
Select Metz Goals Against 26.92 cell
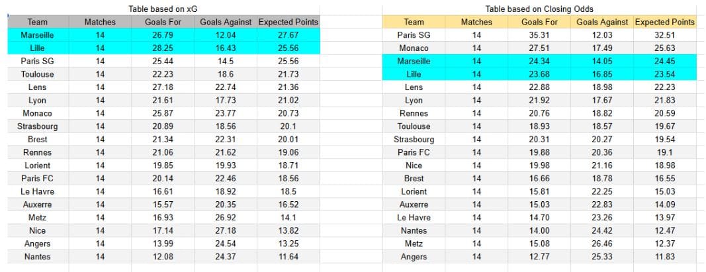click(226, 218)
